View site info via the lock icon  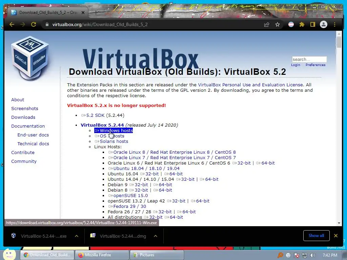[x=47, y=24]
